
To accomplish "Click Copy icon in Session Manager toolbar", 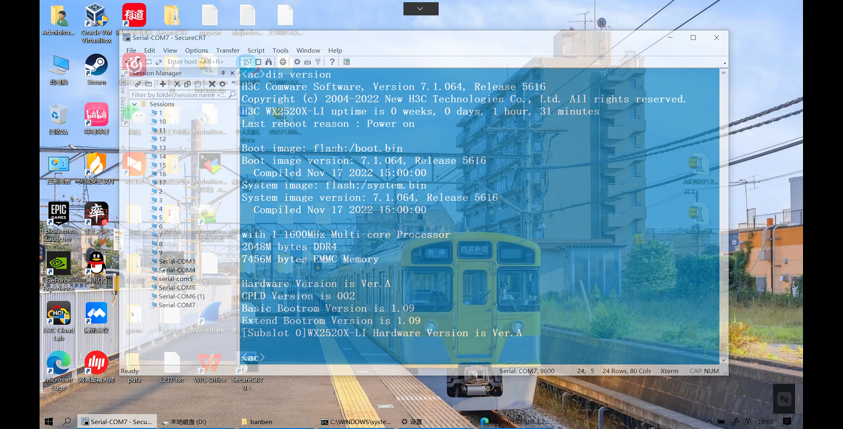I will click(188, 84).
